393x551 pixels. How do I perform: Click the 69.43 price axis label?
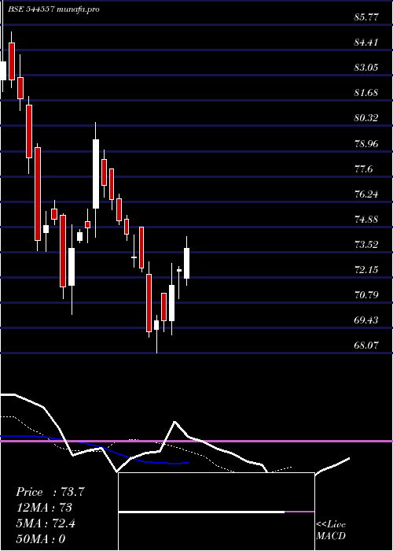pos(366,320)
